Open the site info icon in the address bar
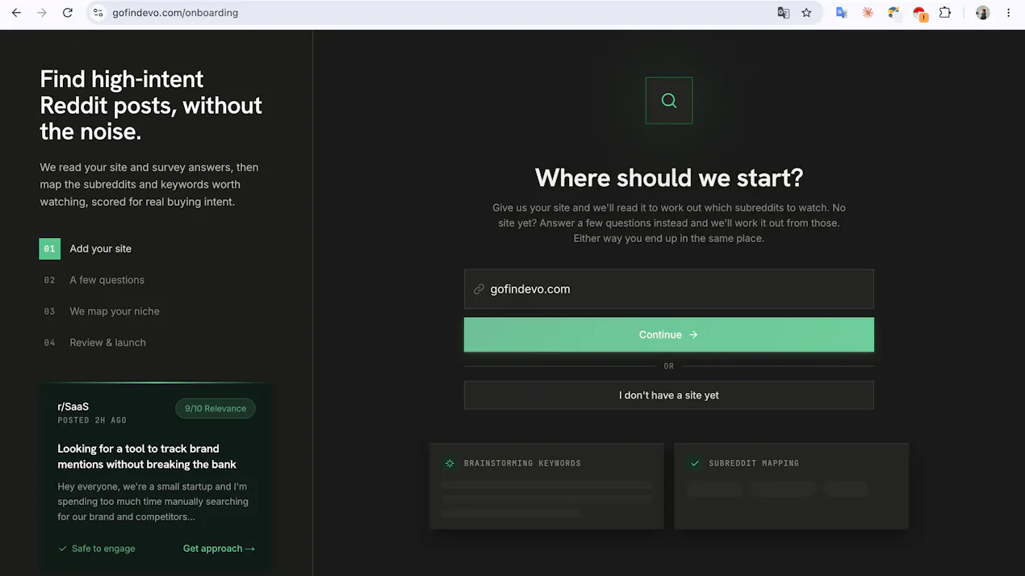The height and width of the screenshot is (576, 1025). pos(98,13)
